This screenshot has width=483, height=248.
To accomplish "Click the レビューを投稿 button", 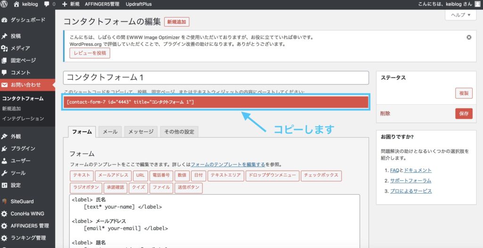I will click(90, 53).
